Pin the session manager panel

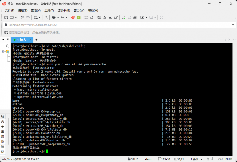coord(3,40)
